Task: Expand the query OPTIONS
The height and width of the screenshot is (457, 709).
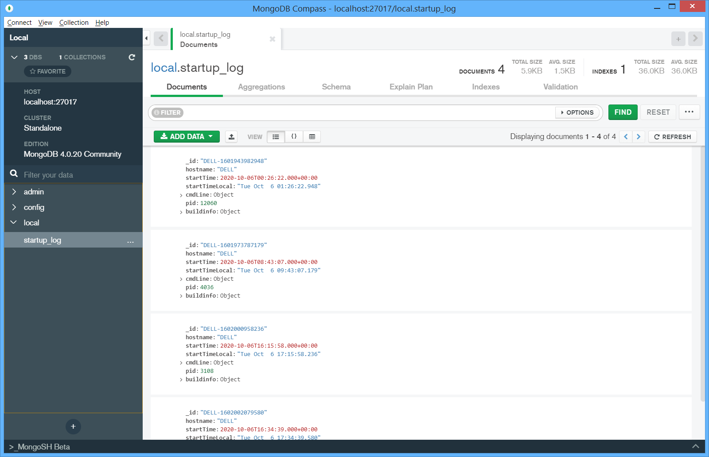Action: tap(577, 112)
